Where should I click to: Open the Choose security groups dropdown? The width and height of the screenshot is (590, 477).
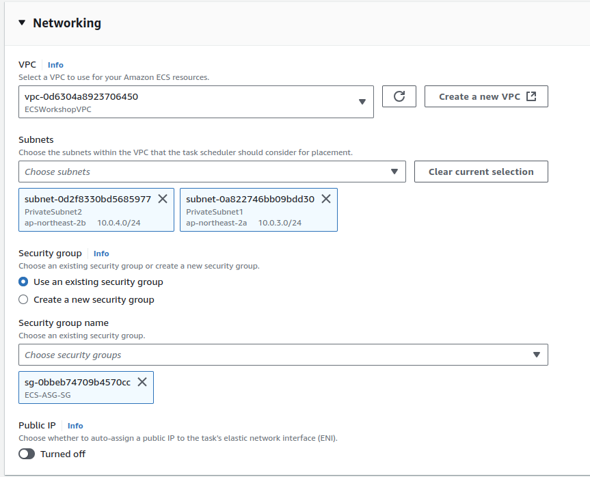[x=283, y=355]
